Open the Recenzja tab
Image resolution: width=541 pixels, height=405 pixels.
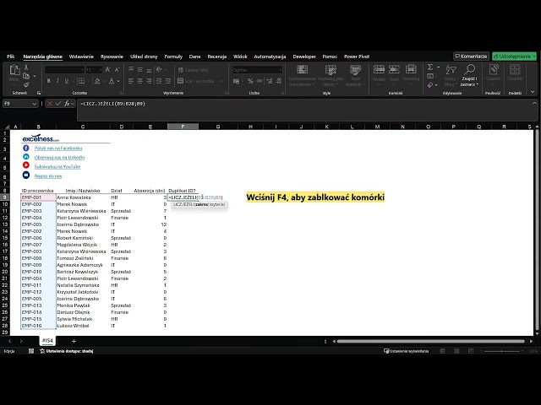point(217,57)
